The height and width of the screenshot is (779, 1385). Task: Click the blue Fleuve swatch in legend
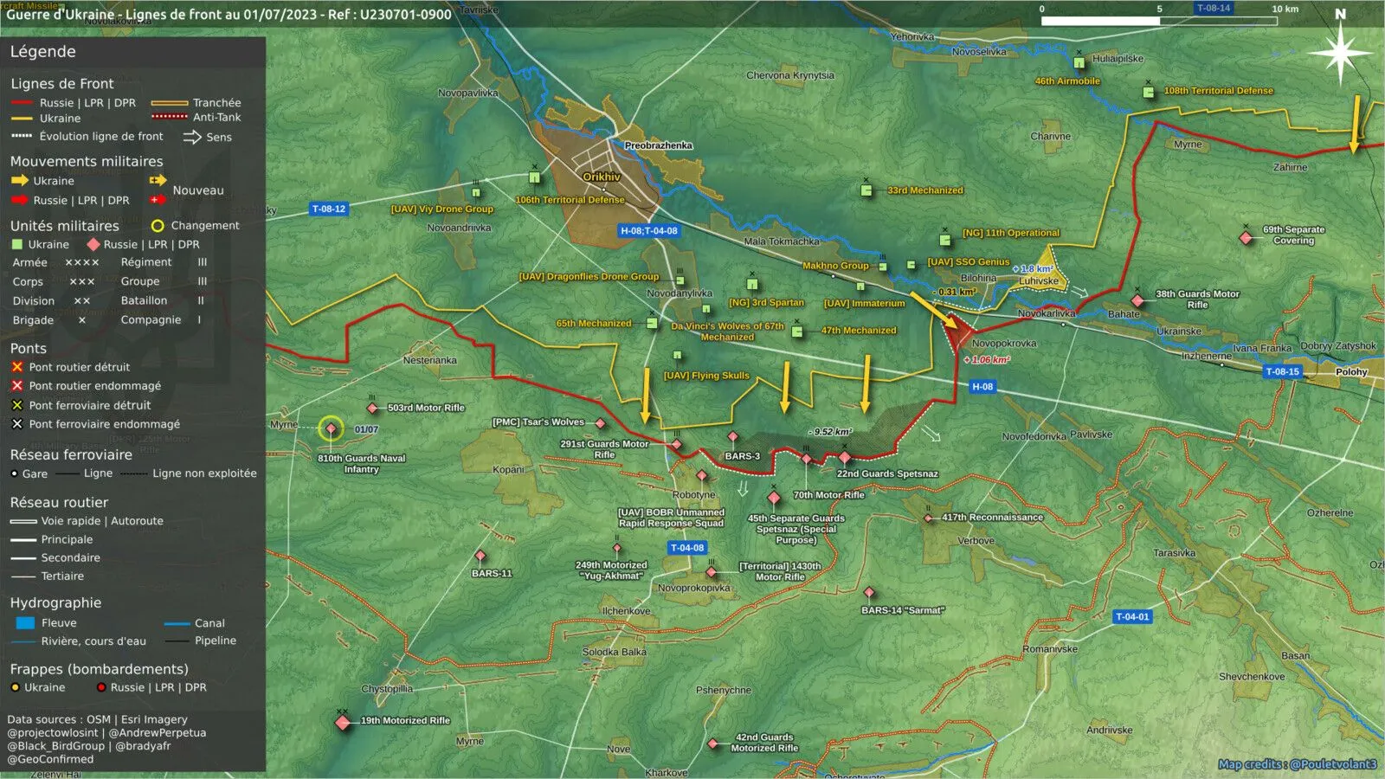click(25, 623)
